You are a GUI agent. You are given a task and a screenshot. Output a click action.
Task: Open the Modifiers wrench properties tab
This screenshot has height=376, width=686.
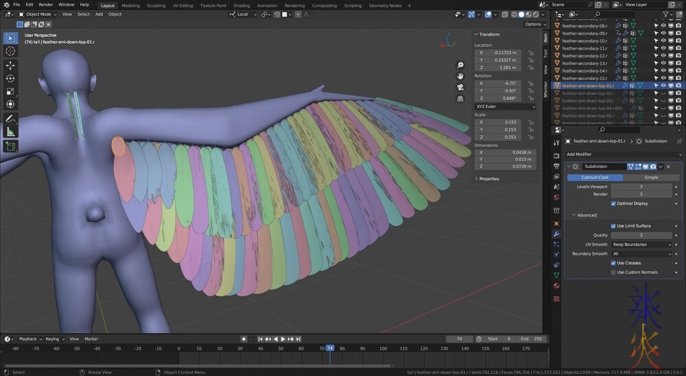556,234
